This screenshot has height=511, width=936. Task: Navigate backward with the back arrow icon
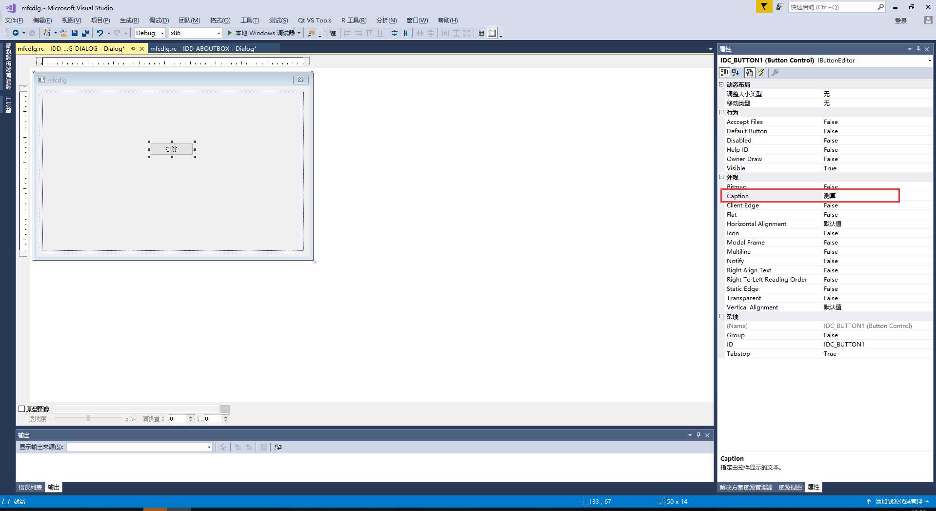[x=16, y=33]
